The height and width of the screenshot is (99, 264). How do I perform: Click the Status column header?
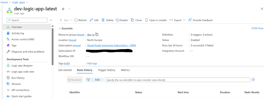(139, 92)
